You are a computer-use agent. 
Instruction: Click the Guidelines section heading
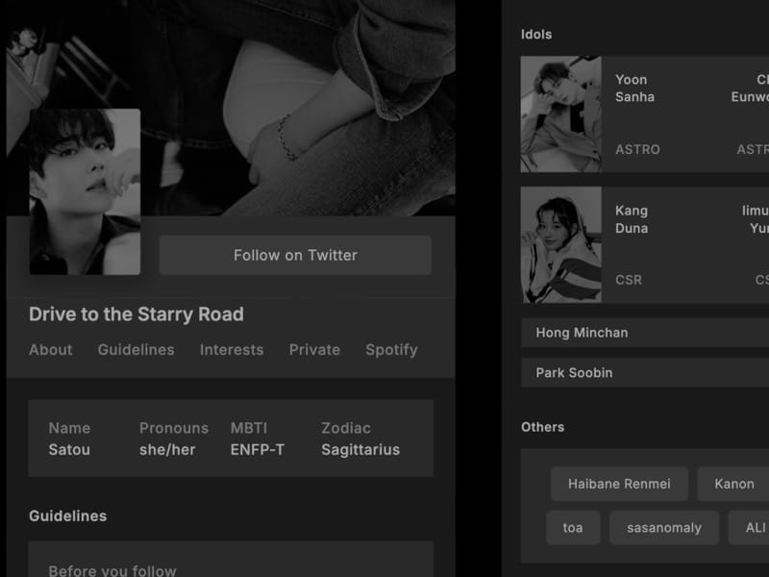pos(67,515)
